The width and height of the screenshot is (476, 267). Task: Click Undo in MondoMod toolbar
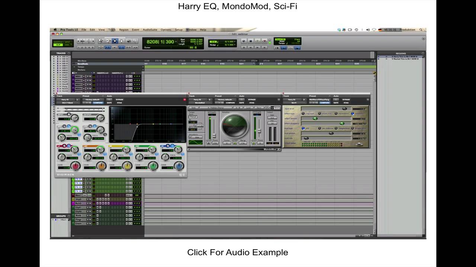click(193, 108)
